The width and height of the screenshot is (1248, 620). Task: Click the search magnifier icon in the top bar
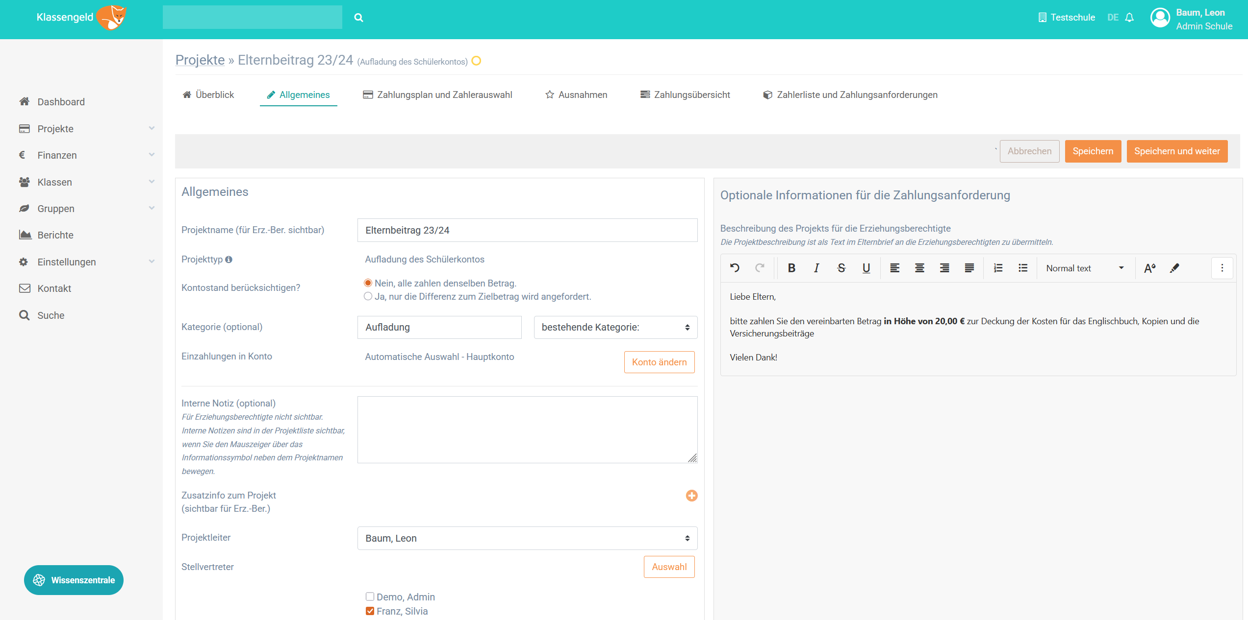click(358, 18)
